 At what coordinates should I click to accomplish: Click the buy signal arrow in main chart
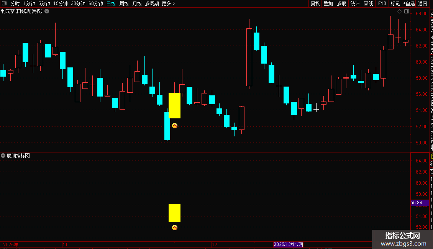[174, 126]
